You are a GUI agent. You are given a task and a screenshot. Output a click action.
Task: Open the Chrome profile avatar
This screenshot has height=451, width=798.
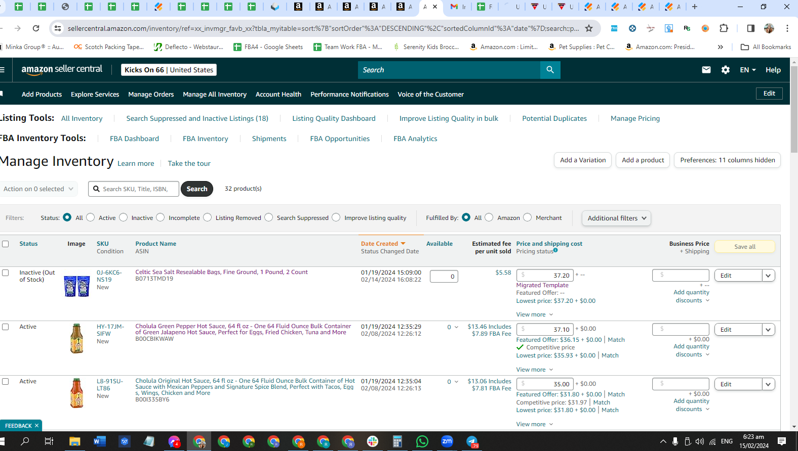(x=769, y=28)
